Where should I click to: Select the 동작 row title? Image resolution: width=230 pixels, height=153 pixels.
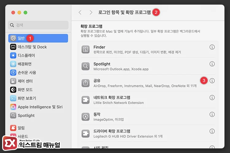(x=97, y=114)
